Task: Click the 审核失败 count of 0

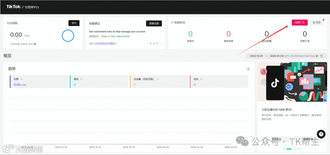Action: tap(229, 34)
